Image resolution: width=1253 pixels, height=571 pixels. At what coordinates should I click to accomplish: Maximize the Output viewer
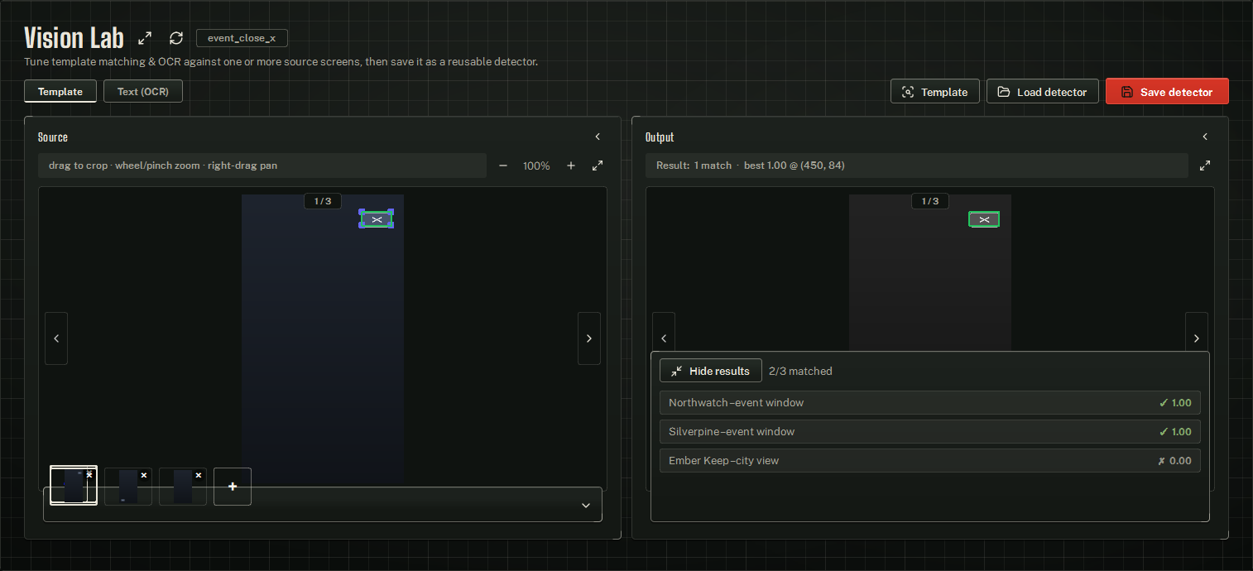click(1205, 166)
